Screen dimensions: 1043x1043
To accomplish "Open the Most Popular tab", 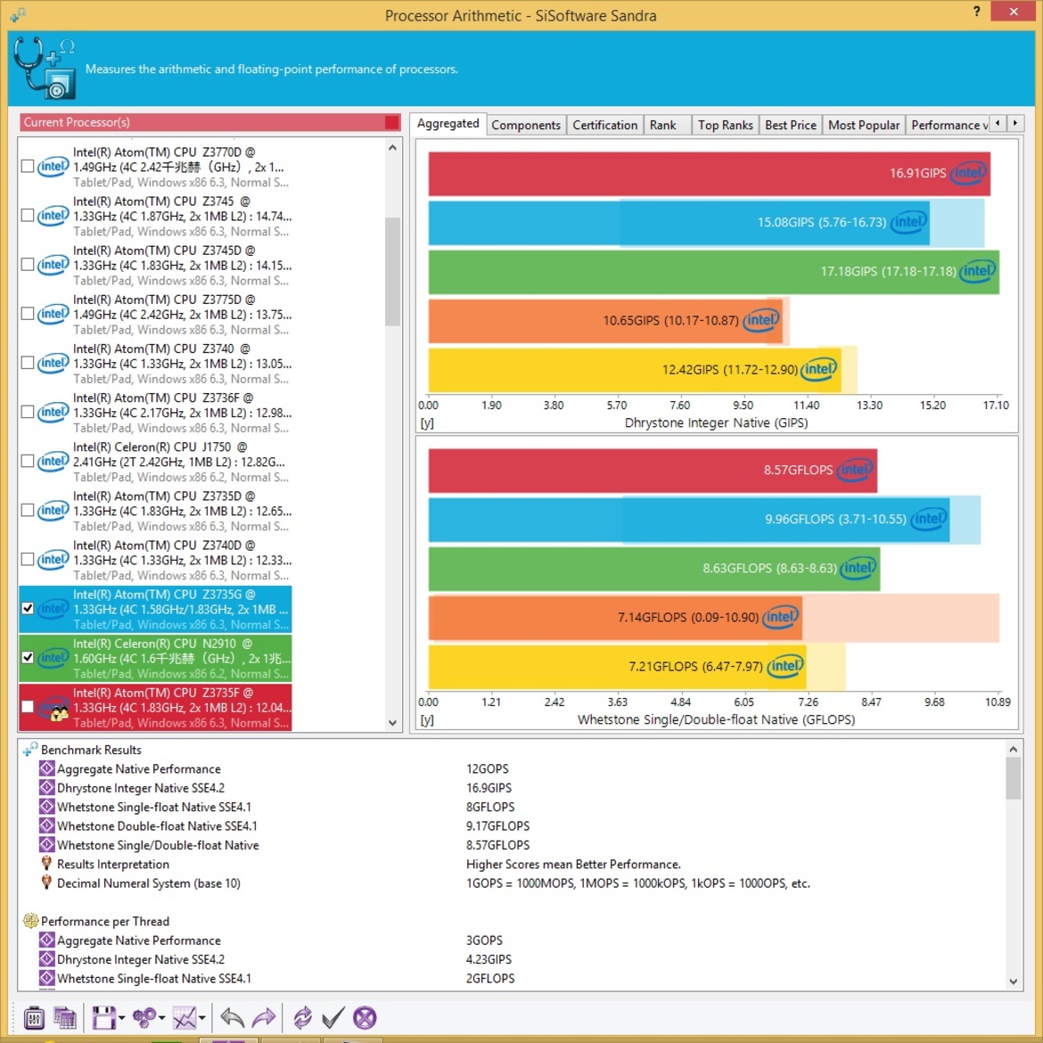I will pyautogui.click(x=864, y=125).
